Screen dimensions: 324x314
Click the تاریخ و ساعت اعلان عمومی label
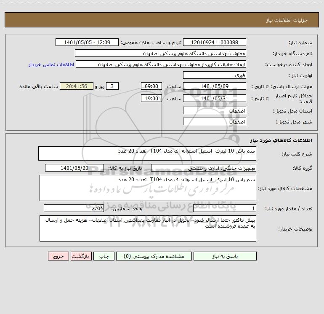pos(151,43)
